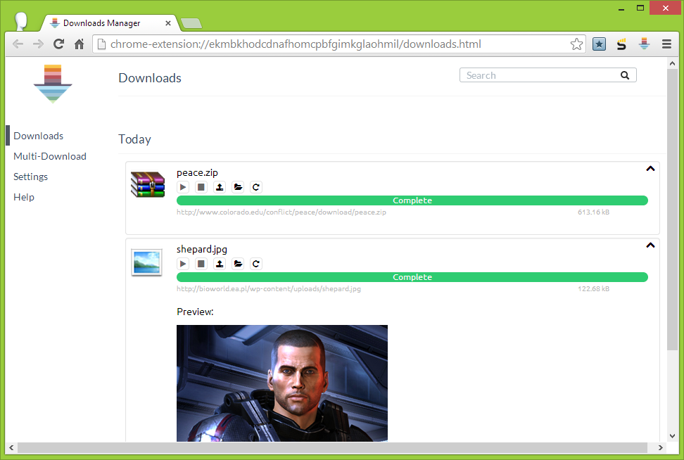Open the Chrome hamburger menu
Screen dimensions: 684x460
point(666,44)
